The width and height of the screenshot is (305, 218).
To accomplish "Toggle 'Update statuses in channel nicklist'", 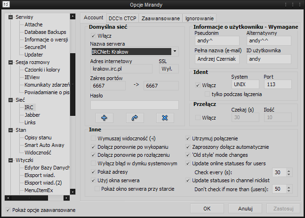I will click(x=188, y=180).
